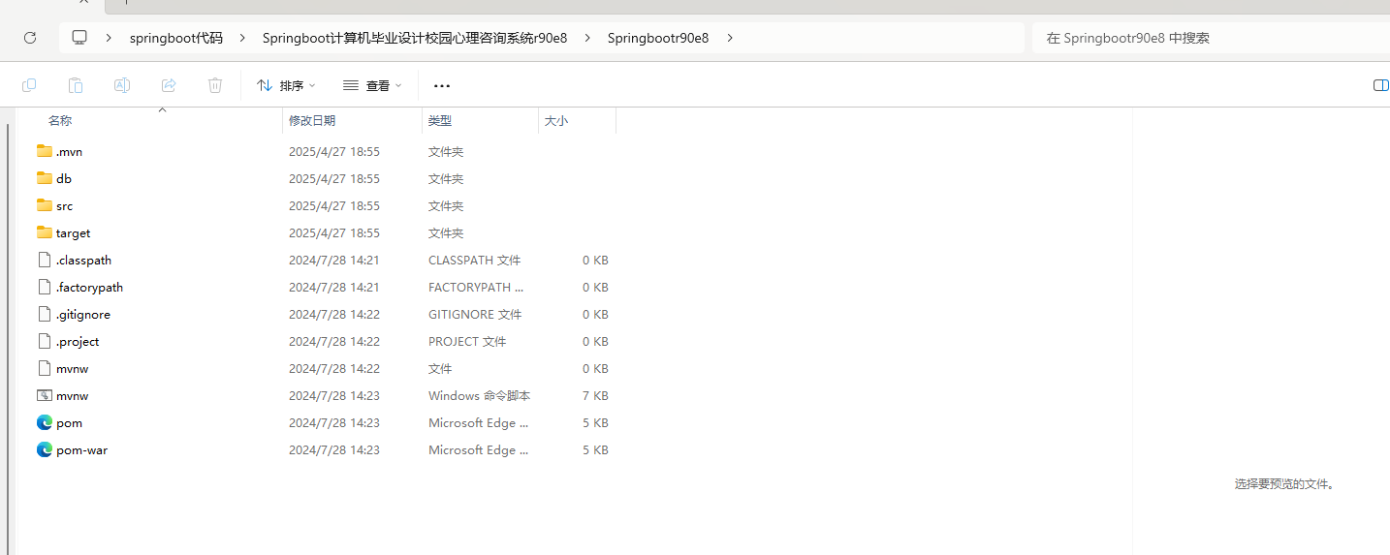Expand chevron after the monitor icon
The width and height of the screenshot is (1390, 555).
coord(109,38)
